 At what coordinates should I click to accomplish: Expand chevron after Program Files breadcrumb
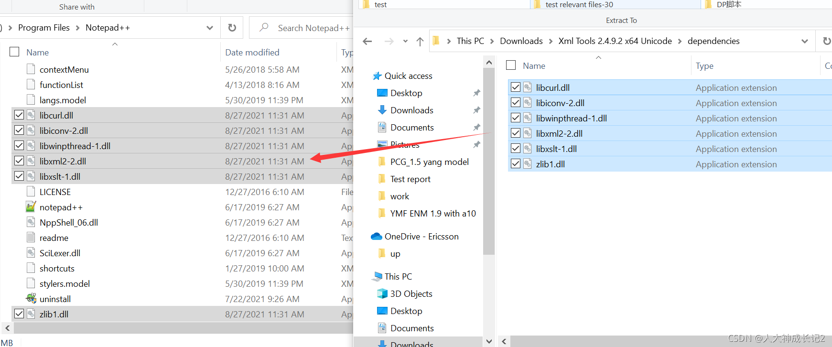pyautogui.click(x=77, y=28)
